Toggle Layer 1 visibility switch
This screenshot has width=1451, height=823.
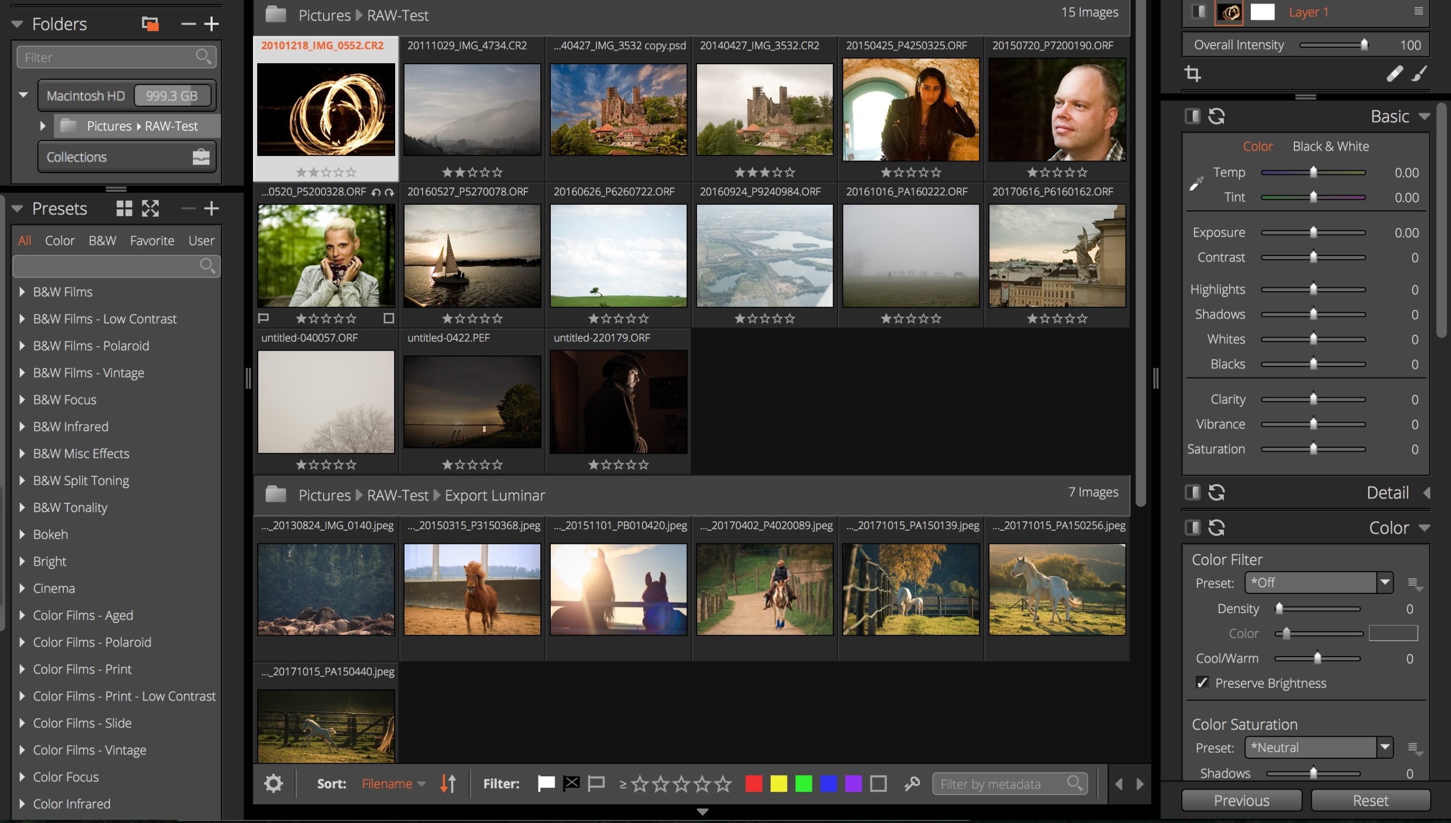[1199, 12]
